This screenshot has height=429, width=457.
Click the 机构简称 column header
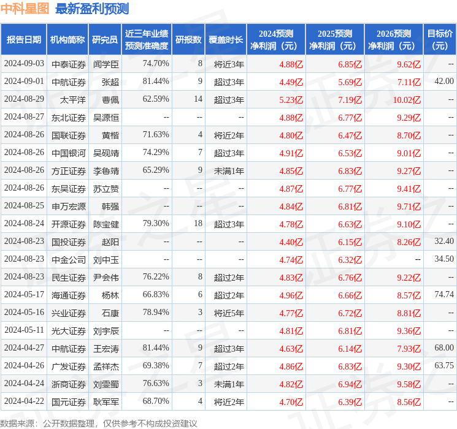[67, 40]
